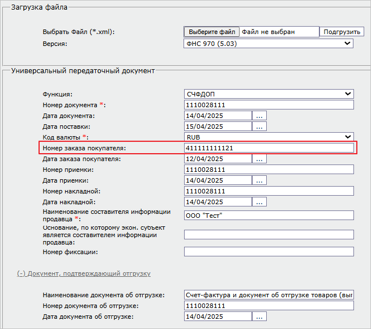
Task: Click the Наименование документа об отгрузке field
Action: click(x=268, y=295)
